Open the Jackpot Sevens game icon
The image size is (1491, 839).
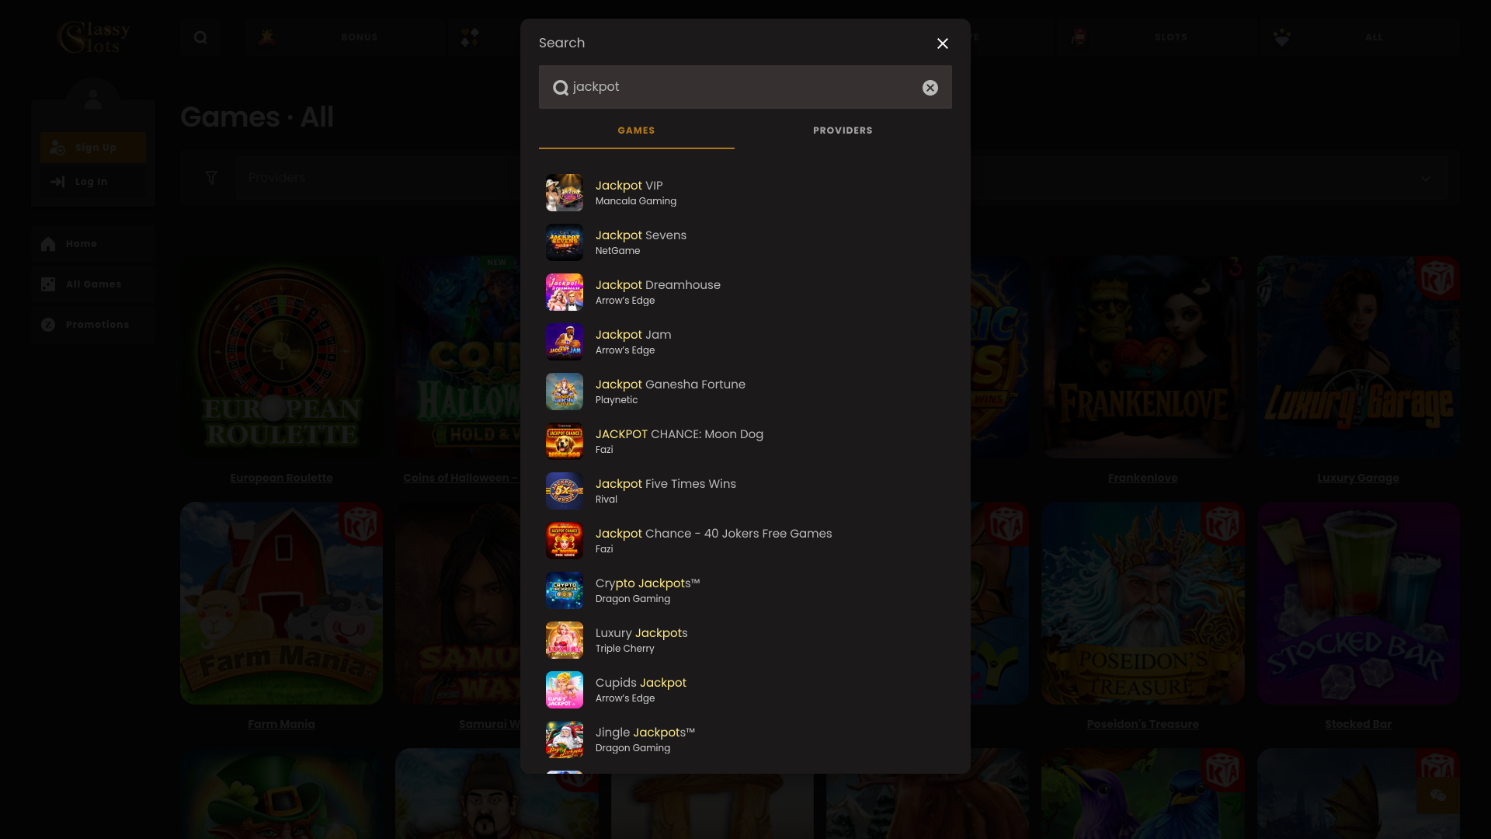tap(564, 242)
